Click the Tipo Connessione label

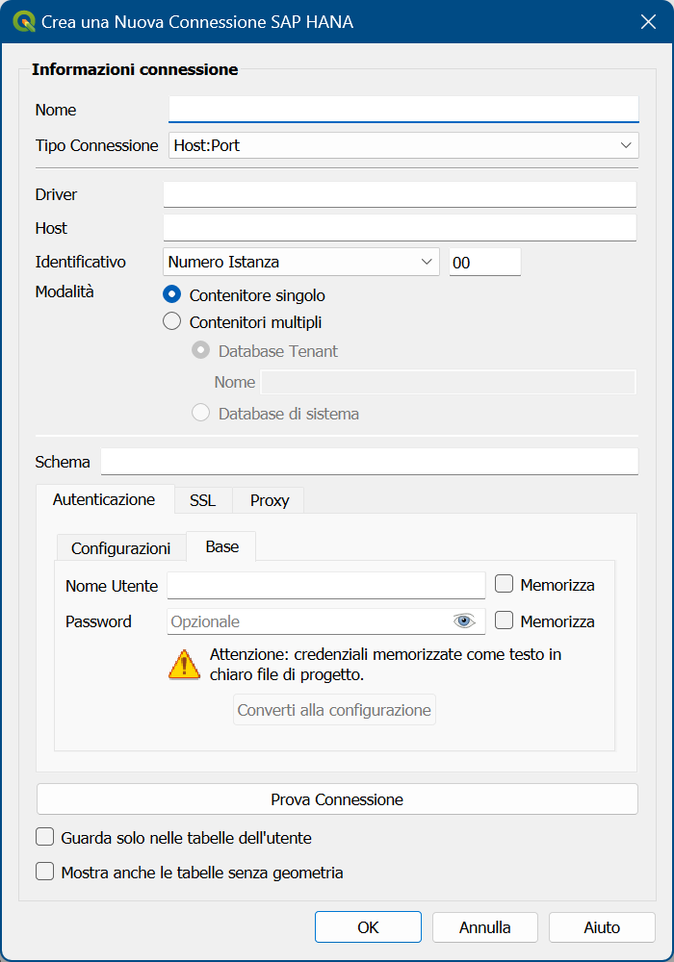point(97,145)
